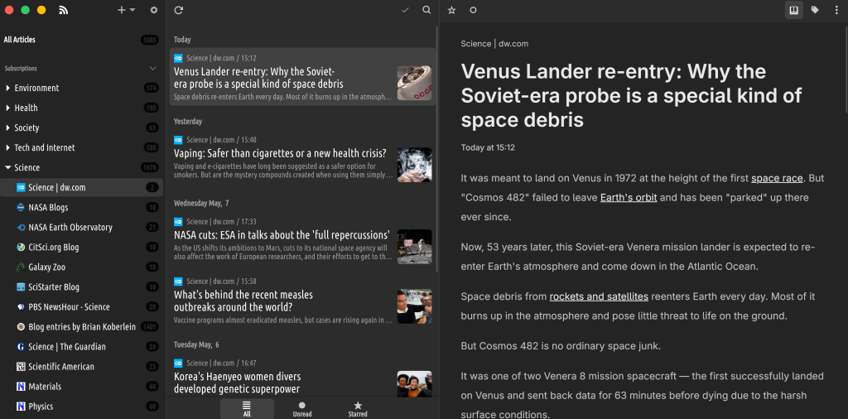
Task: Open the settings gear menu
Action: tap(153, 10)
